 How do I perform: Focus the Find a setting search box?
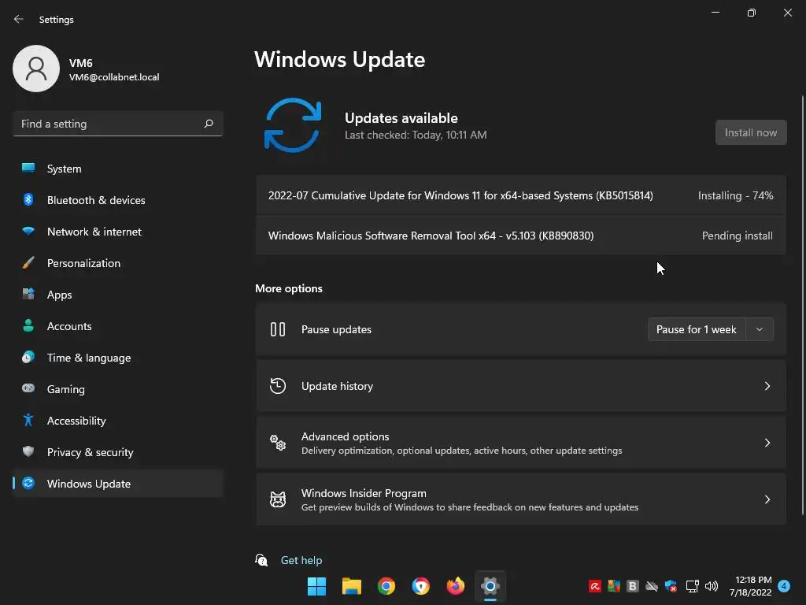118,124
